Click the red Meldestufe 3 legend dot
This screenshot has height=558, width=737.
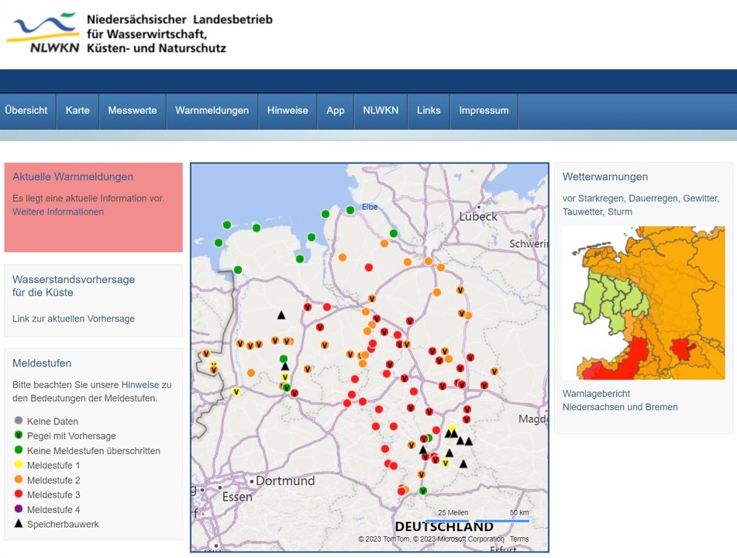coord(19,494)
